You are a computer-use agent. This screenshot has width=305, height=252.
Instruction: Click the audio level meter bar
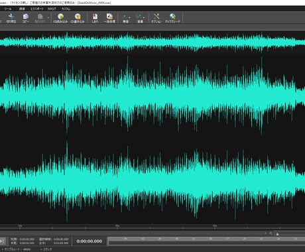point(207,241)
